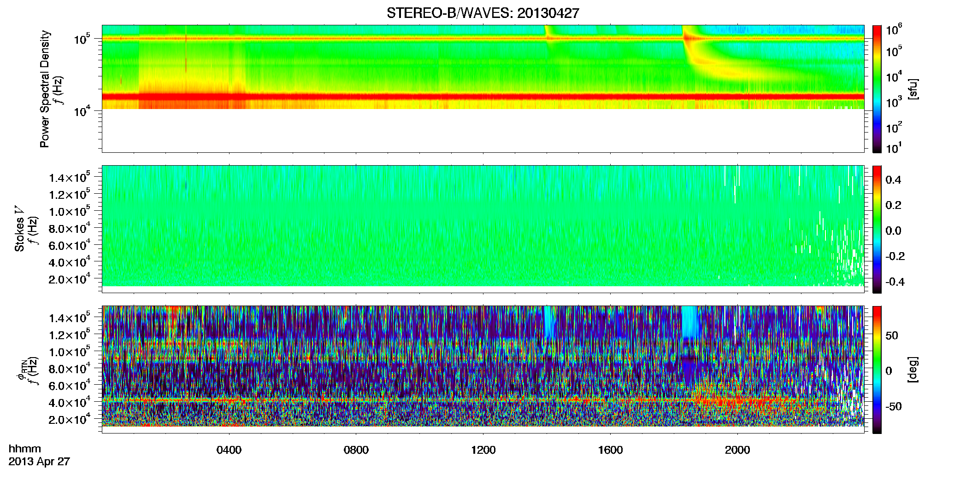Viewport: 966px width, 497px height.
Task: Click the red 16 kHz band in top panel
Action: click(483, 97)
